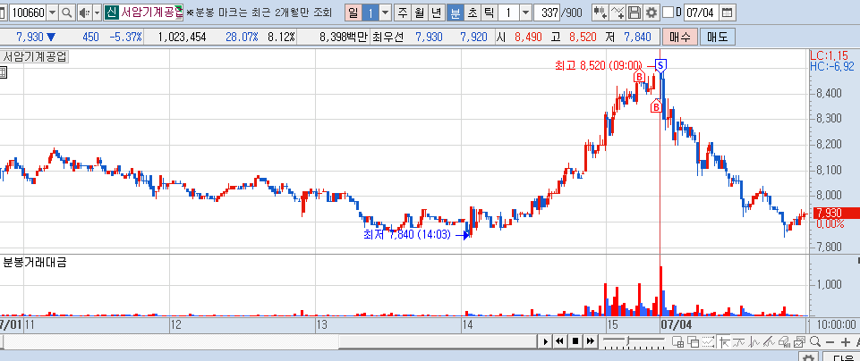
Task: Click the fast-forward button in replay controls
Action: coord(590,342)
